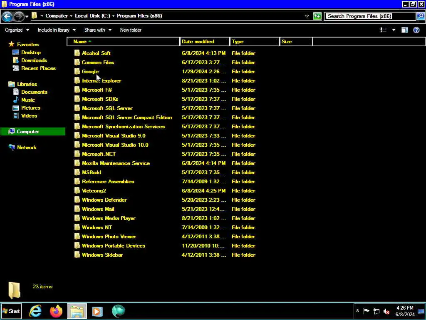Select the Microsoft F# folder

tap(97, 90)
